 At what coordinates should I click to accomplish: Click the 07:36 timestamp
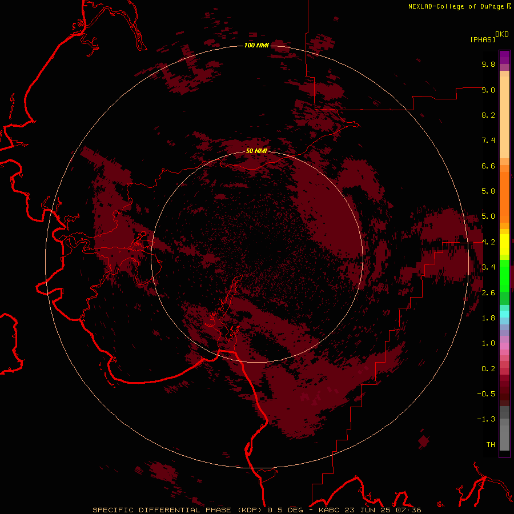(x=408, y=510)
